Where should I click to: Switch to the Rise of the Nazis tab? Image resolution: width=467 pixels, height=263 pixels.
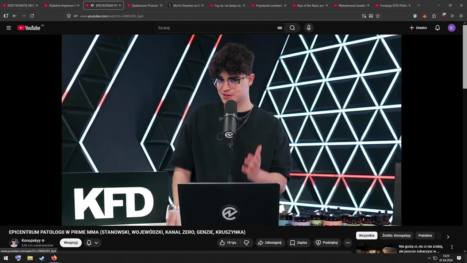pos(310,5)
